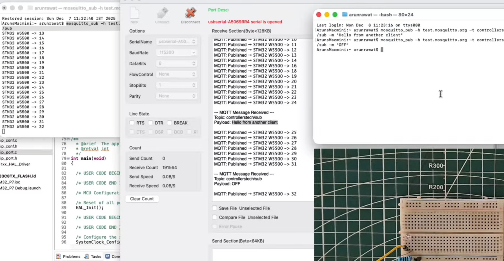Open the M32_P7.ioc file
This screenshot has width=504, height=261.
pos(10,182)
